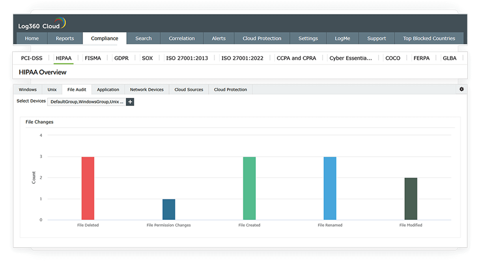This screenshot has width=478, height=265.
Task: Open the ISO 27001:2022 standard
Action: tap(242, 58)
